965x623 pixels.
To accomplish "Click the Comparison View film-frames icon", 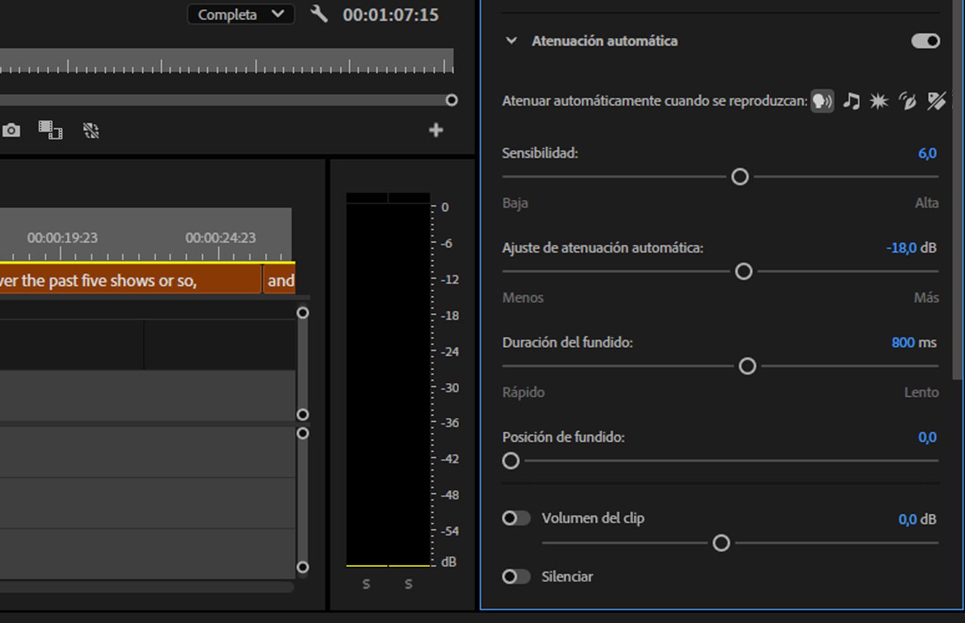I will 50,130.
